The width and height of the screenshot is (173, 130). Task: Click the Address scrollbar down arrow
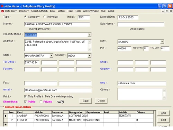[90, 50]
